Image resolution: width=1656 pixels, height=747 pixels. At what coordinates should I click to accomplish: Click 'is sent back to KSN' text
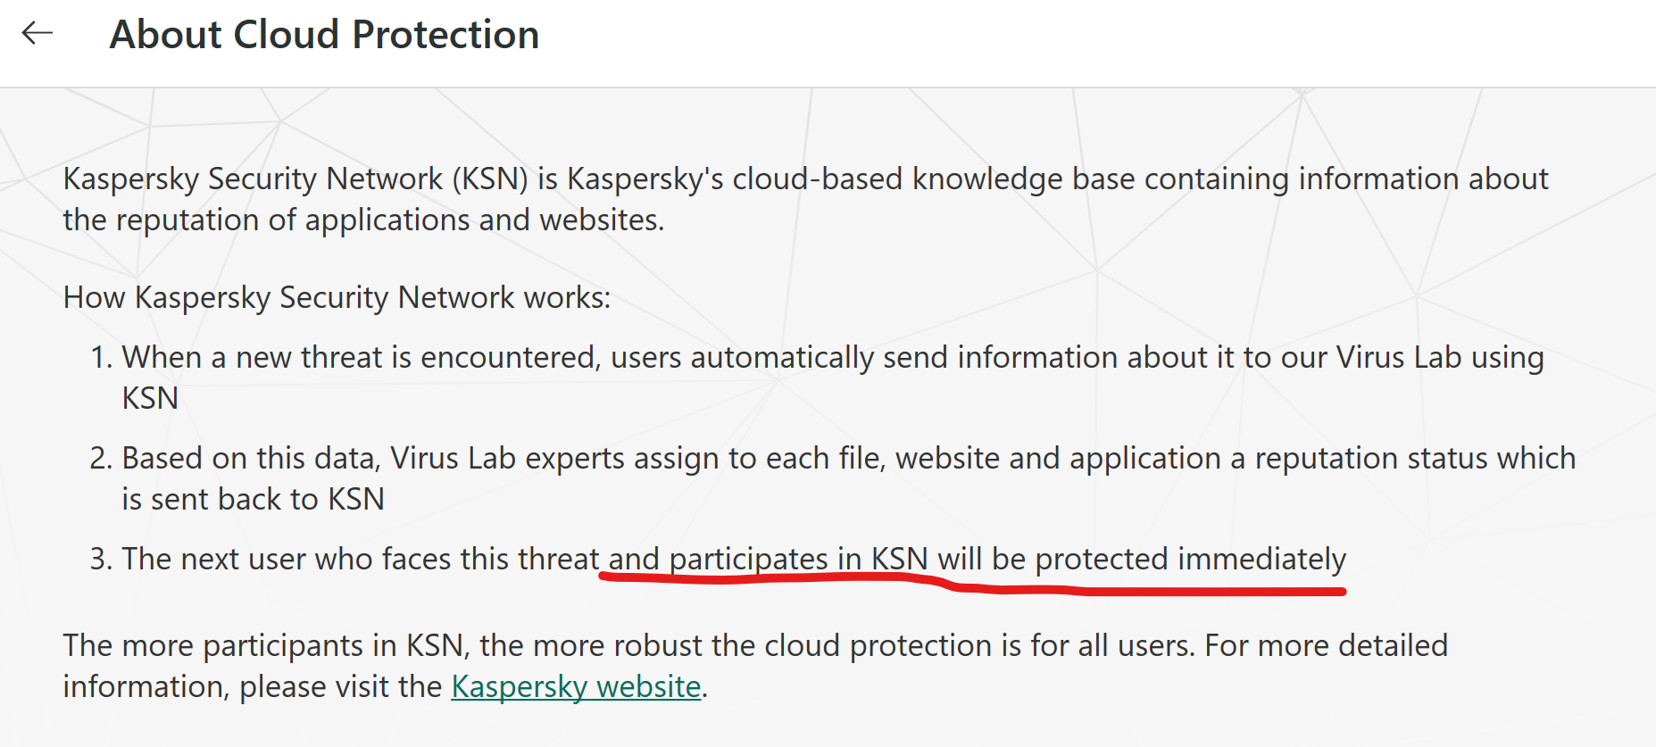pyautogui.click(x=253, y=499)
